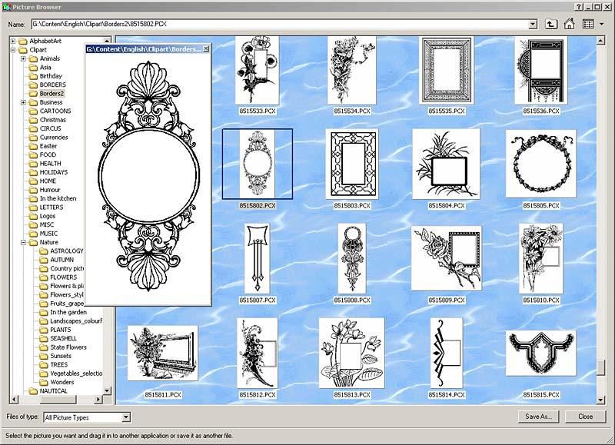
Task: Click the Save As button
Action: 538,417
